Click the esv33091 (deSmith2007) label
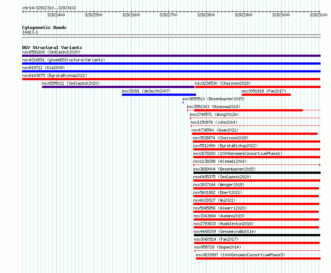 pos(146,91)
